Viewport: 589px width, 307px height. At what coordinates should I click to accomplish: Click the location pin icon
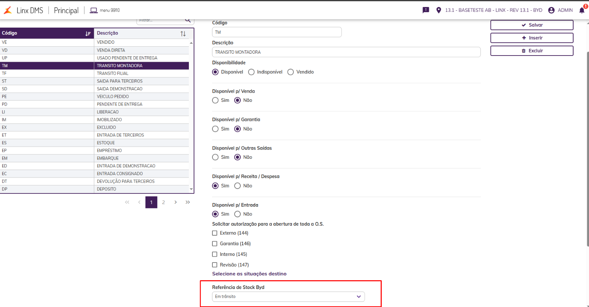click(438, 10)
